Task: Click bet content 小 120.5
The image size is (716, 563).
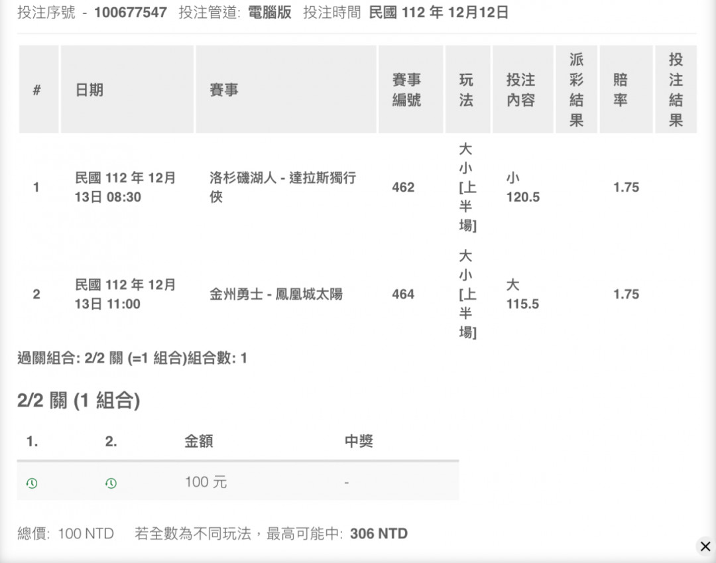Action: pyautogui.click(x=523, y=187)
